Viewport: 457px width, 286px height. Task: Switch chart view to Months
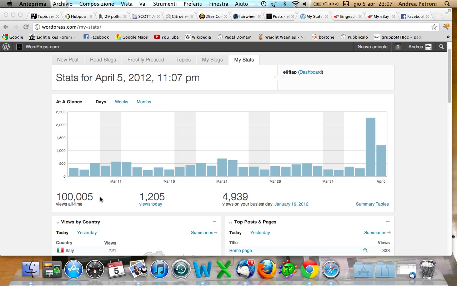coord(144,102)
